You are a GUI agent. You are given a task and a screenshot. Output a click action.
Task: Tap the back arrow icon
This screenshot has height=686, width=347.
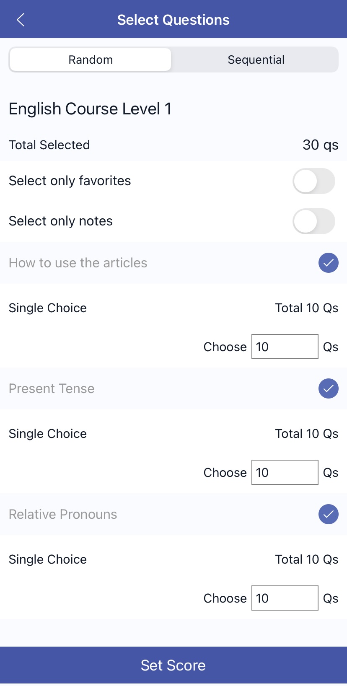click(x=21, y=20)
